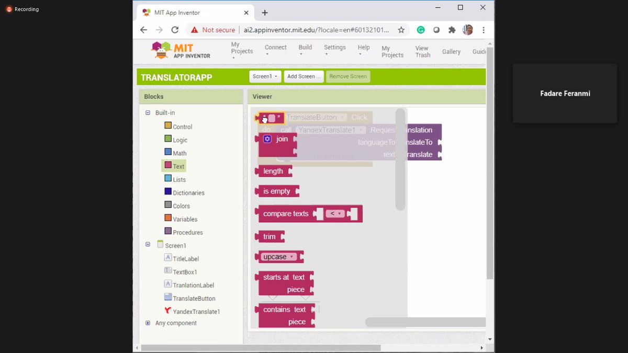Collapse the Built-in tree node
This screenshot has width=628, height=353.
tap(148, 112)
